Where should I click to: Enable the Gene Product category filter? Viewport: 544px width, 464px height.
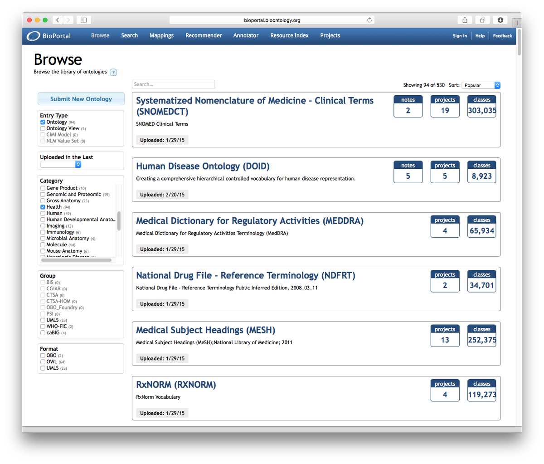43,188
